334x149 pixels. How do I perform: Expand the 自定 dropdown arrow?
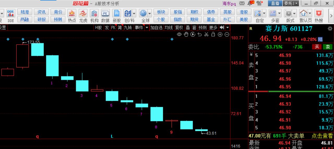pos(264,13)
